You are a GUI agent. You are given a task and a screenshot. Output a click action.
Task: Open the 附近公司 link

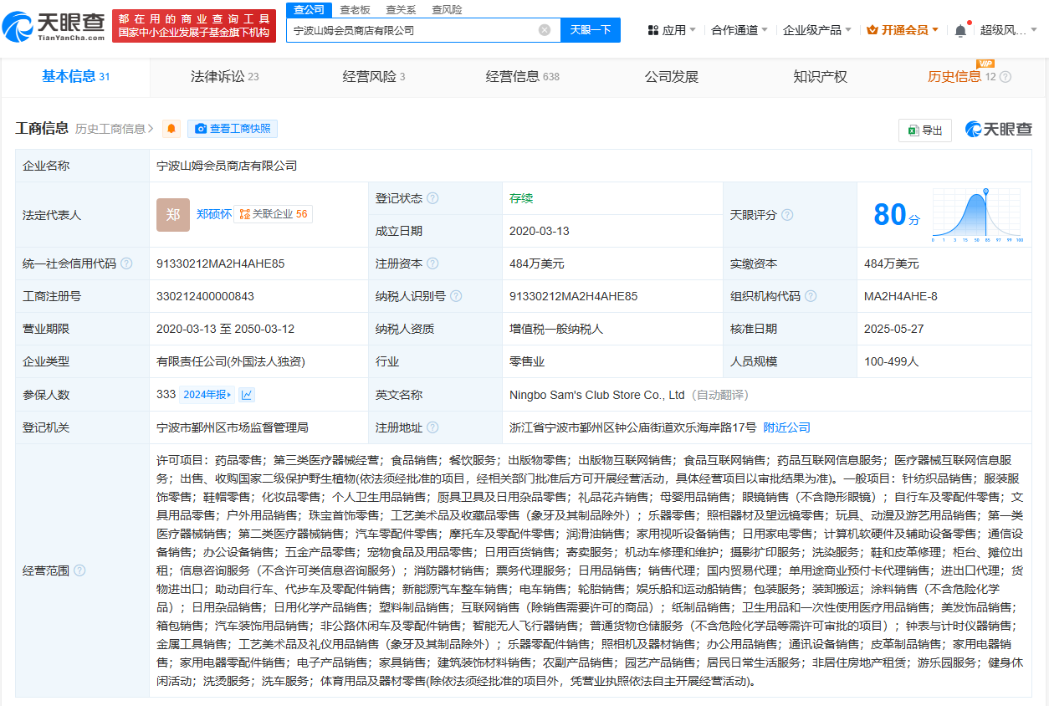786,427
